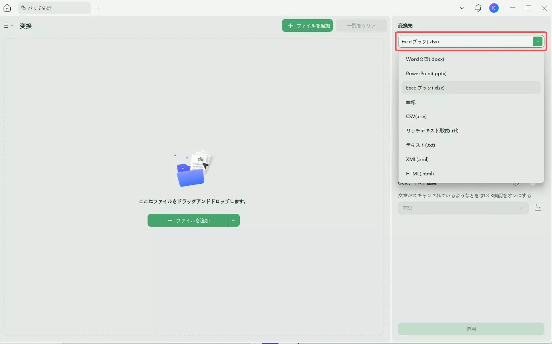552x344 pixels.
Task: Open the home screen icon
Action: (7, 8)
